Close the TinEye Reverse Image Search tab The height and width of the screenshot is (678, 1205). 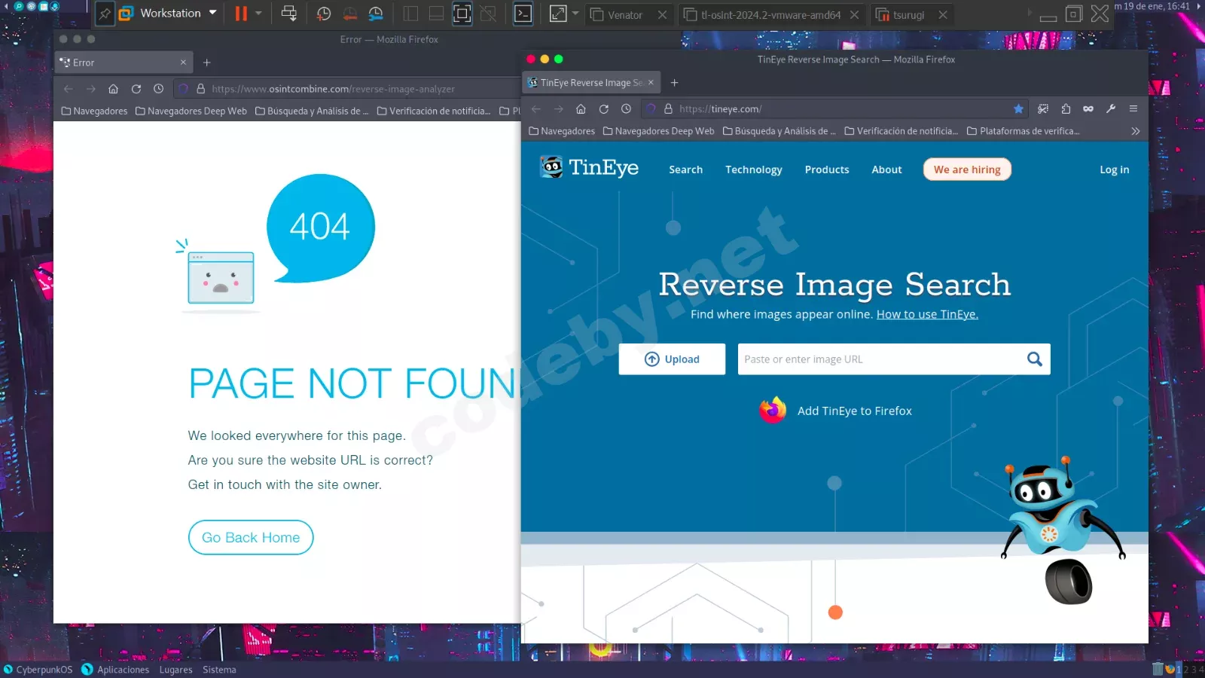(651, 83)
